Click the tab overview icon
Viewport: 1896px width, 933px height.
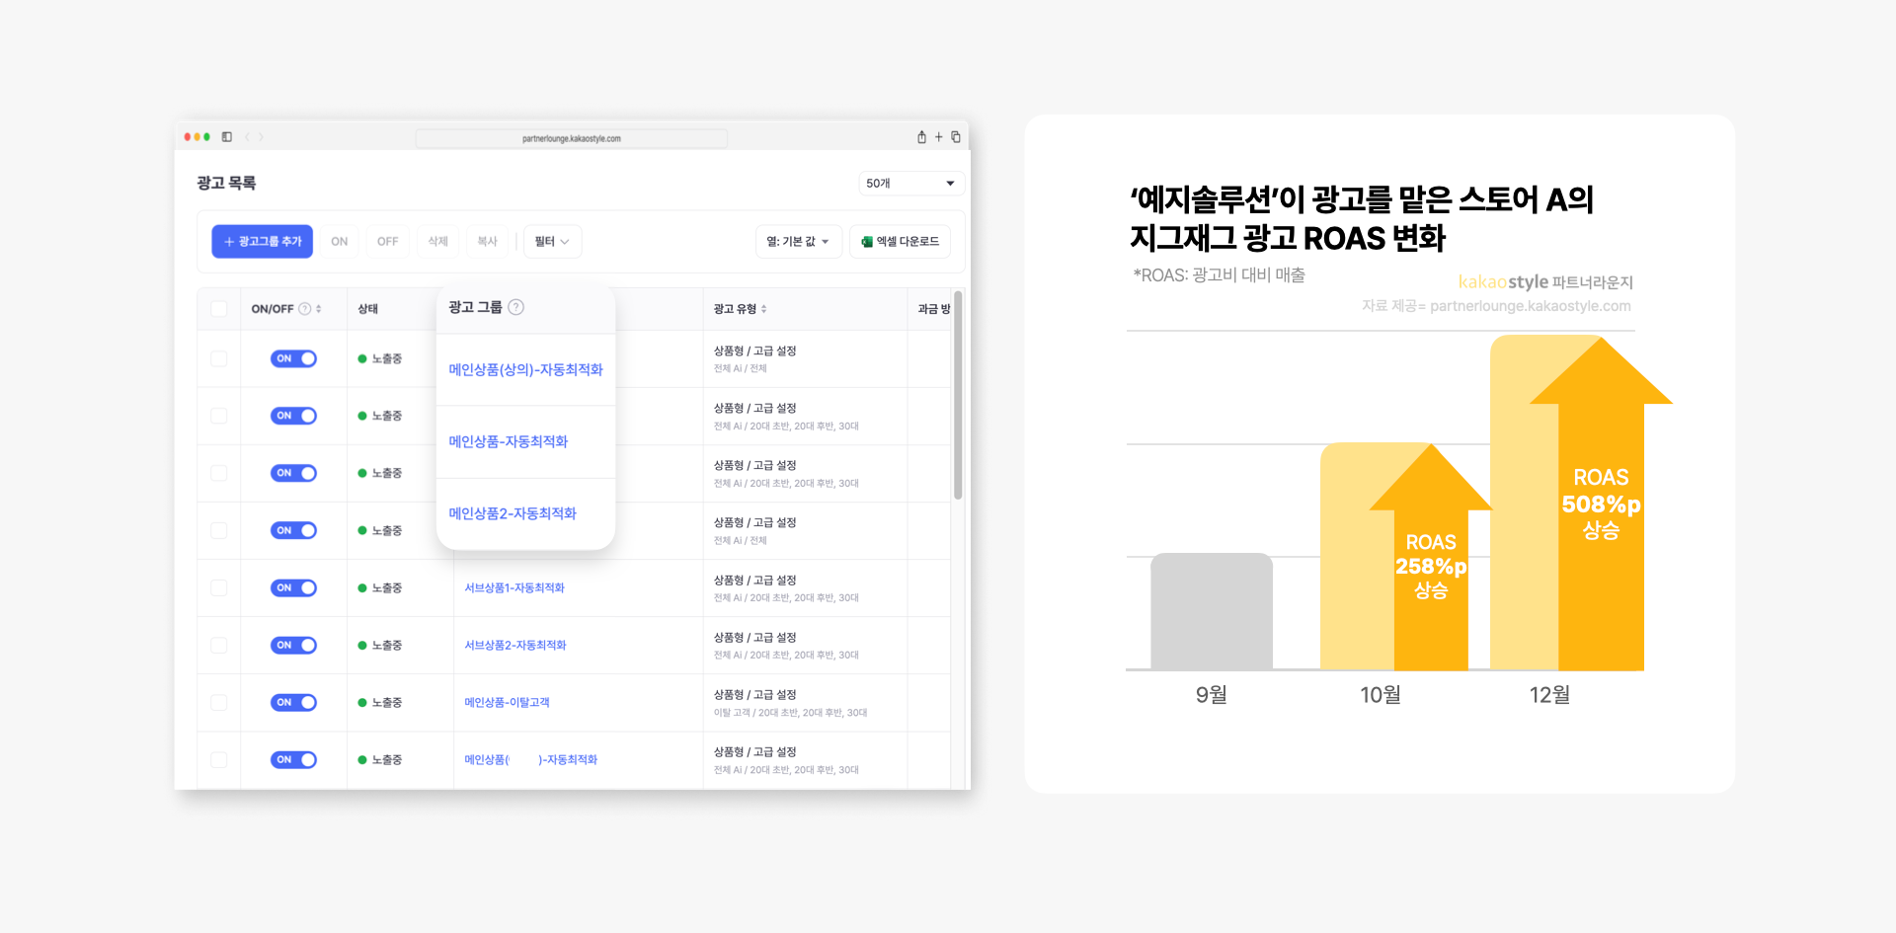point(956,137)
